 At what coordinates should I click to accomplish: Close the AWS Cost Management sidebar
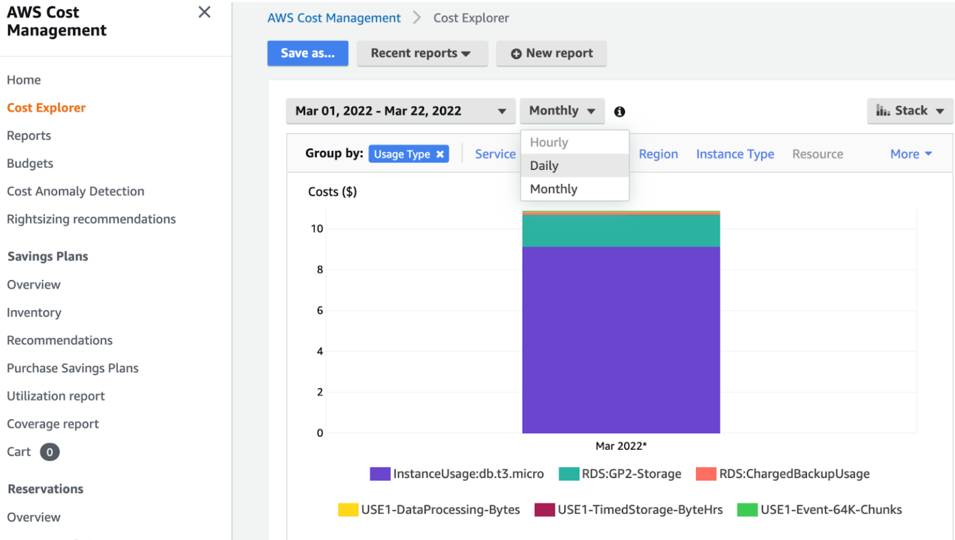205,12
